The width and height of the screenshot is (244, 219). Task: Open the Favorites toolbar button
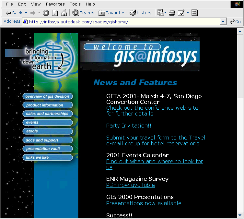click(112, 13)
